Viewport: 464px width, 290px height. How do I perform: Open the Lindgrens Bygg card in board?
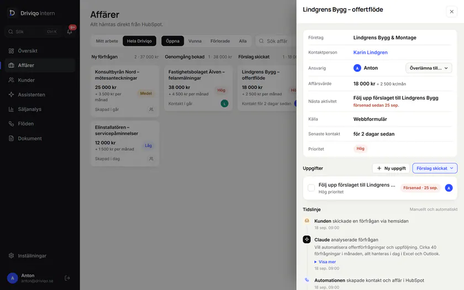pos(267,88)
